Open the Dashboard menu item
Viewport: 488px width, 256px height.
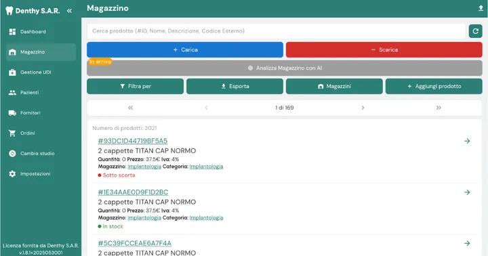pyautogui.click(x=41, y=32)
